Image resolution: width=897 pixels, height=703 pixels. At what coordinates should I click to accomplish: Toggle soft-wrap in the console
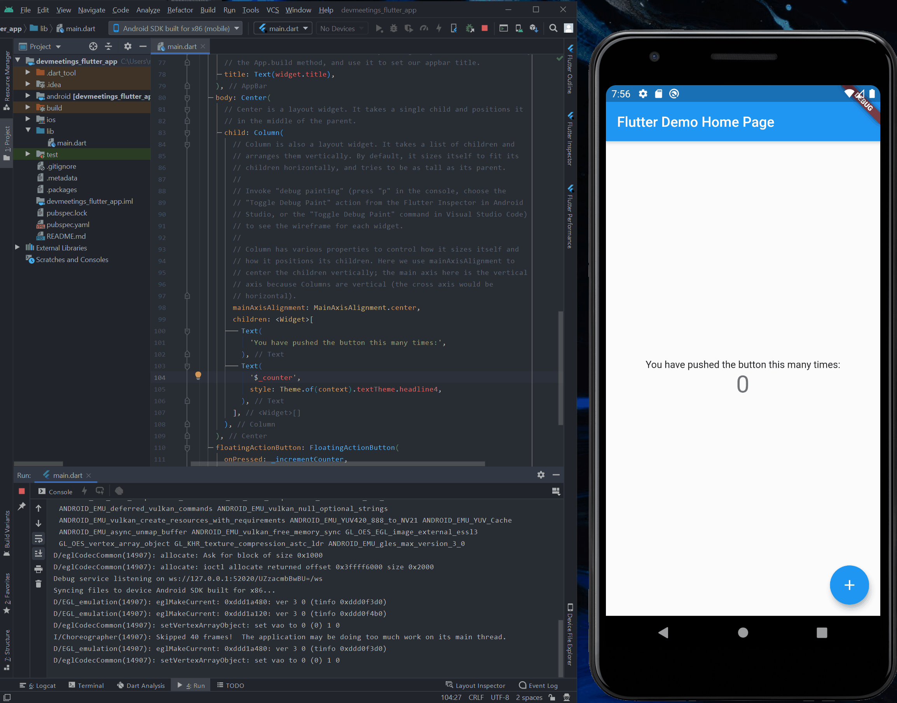pyautogui.click(x=38, y=539)
